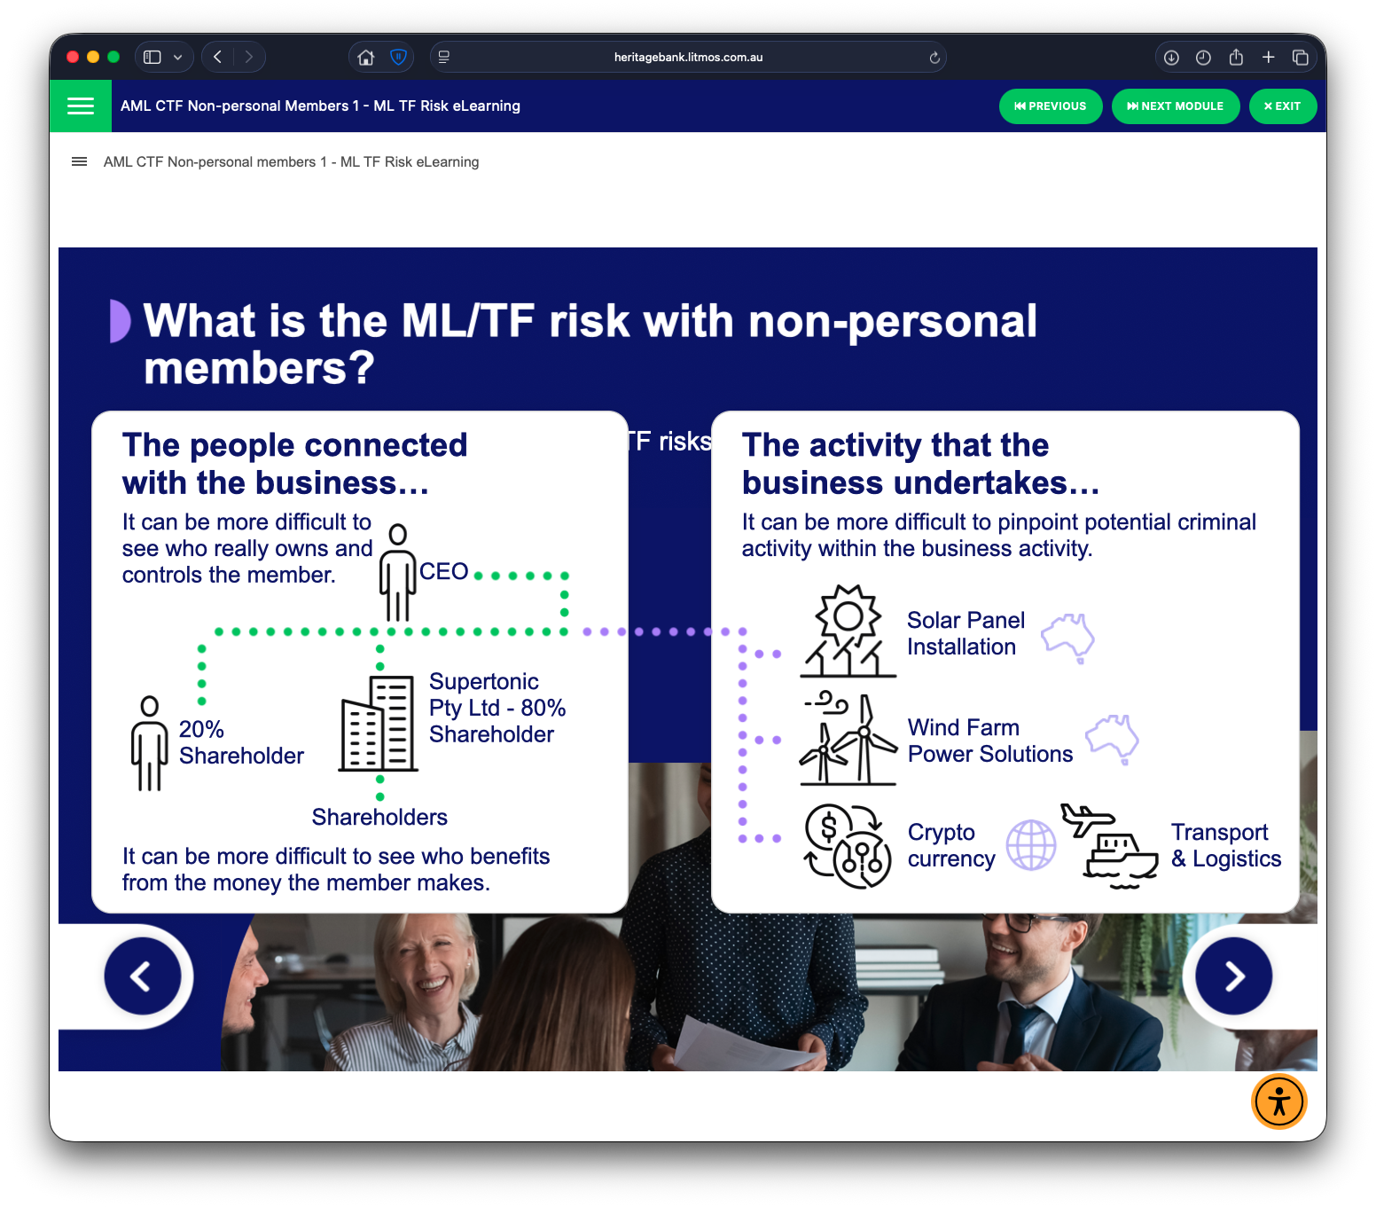This screenshot has width=1376, height=1207.
Task: Click the Supertonic building icon
Action: tap(378, 724)
